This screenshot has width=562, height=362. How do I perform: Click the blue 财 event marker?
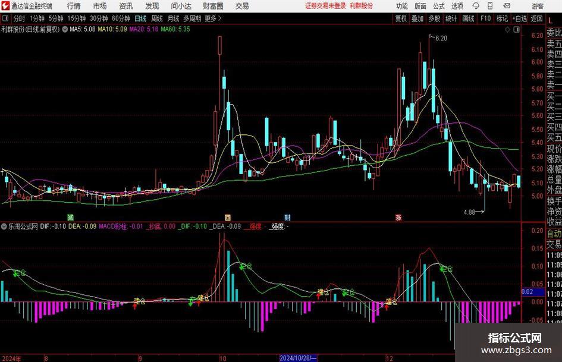click(x=287, y=217)
